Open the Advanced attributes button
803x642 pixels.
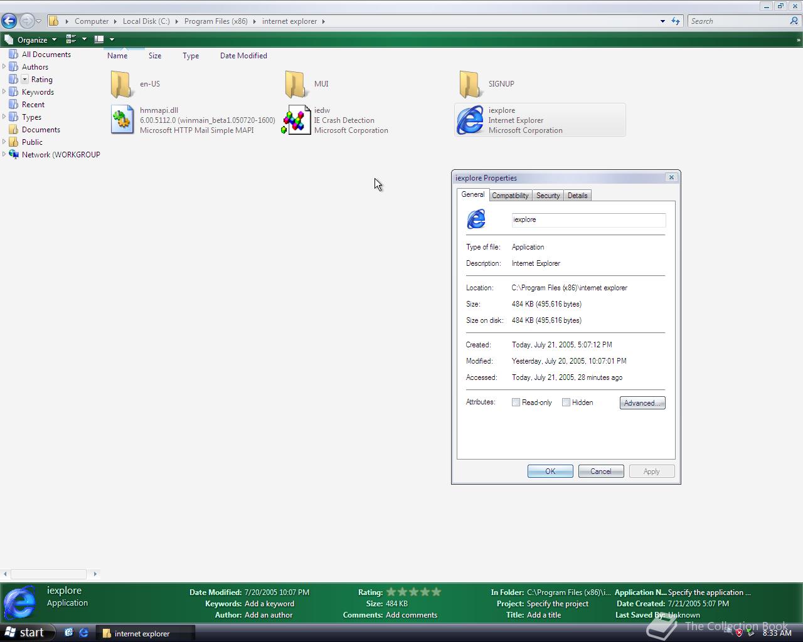point(642,403)
